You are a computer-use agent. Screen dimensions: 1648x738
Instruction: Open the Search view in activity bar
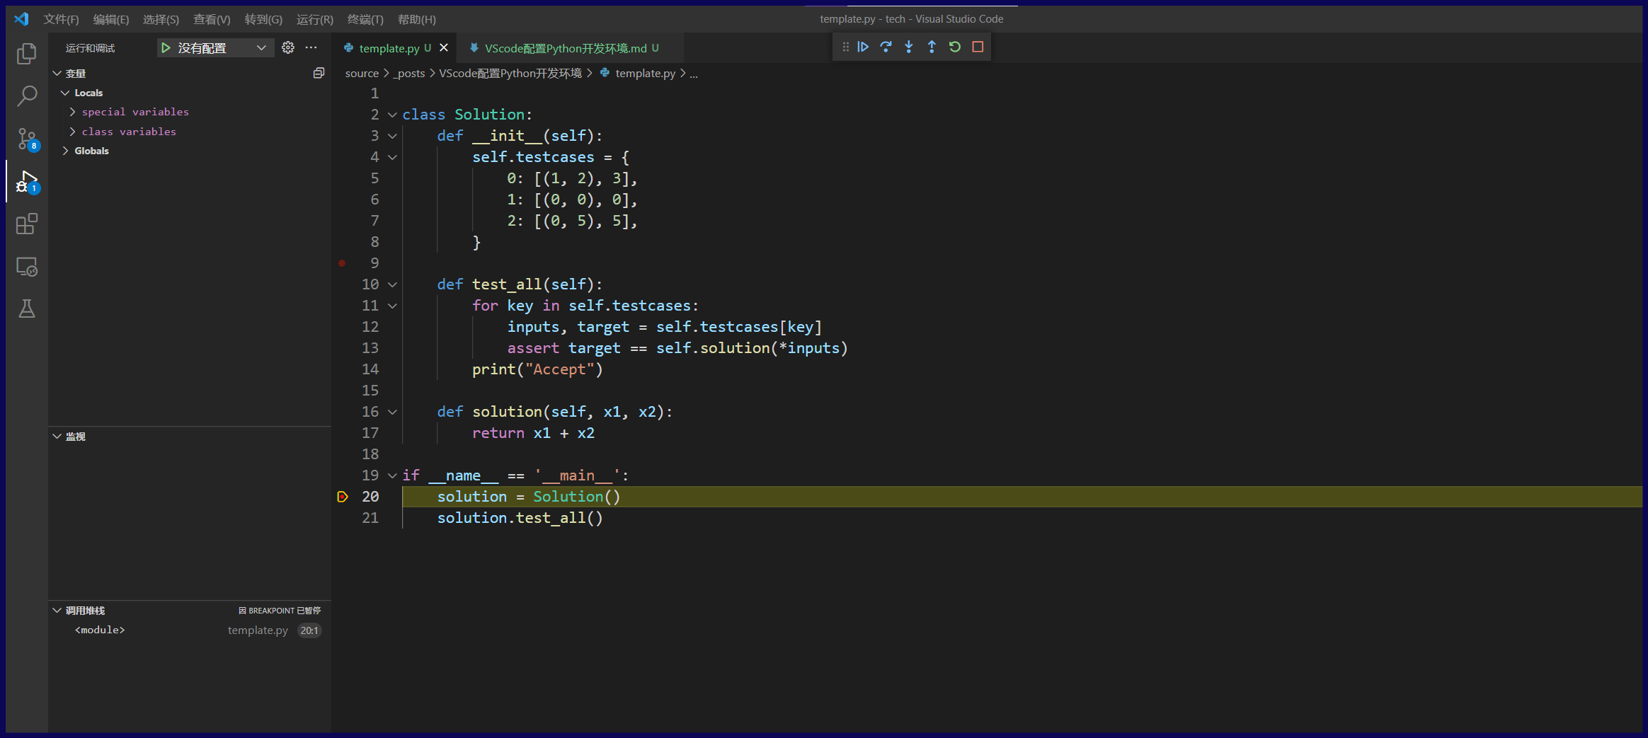[x=27, y=96]
